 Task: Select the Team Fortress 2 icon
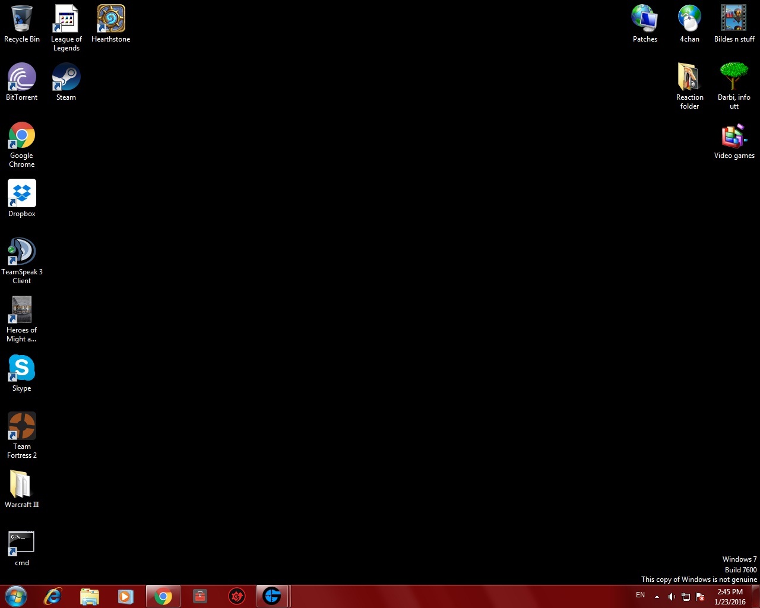(21, 427)
